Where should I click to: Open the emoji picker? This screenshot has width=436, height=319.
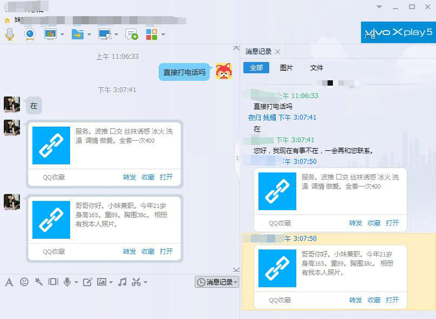24,281
